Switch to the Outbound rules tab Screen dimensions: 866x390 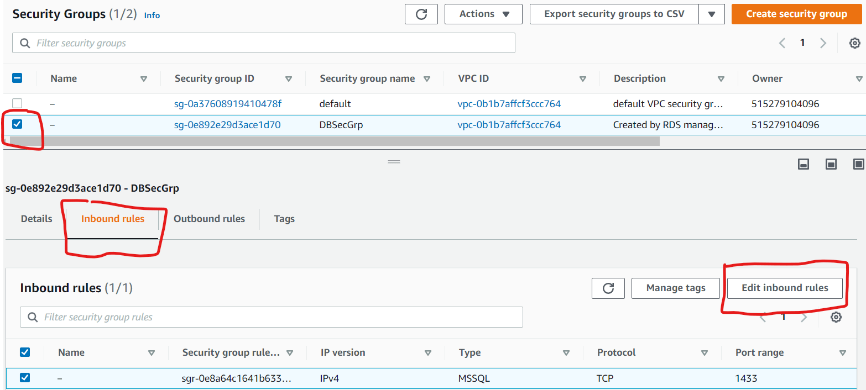tap(209, 219)
